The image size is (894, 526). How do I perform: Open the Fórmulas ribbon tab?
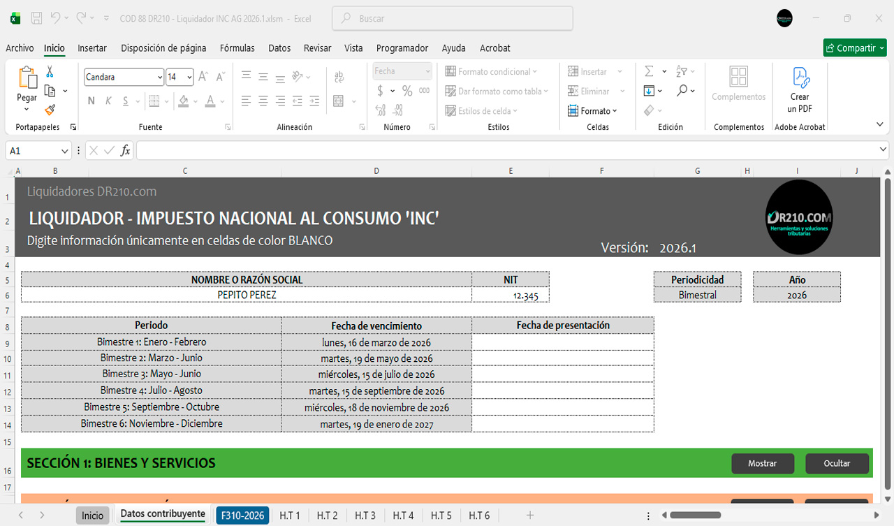(237, 48)
